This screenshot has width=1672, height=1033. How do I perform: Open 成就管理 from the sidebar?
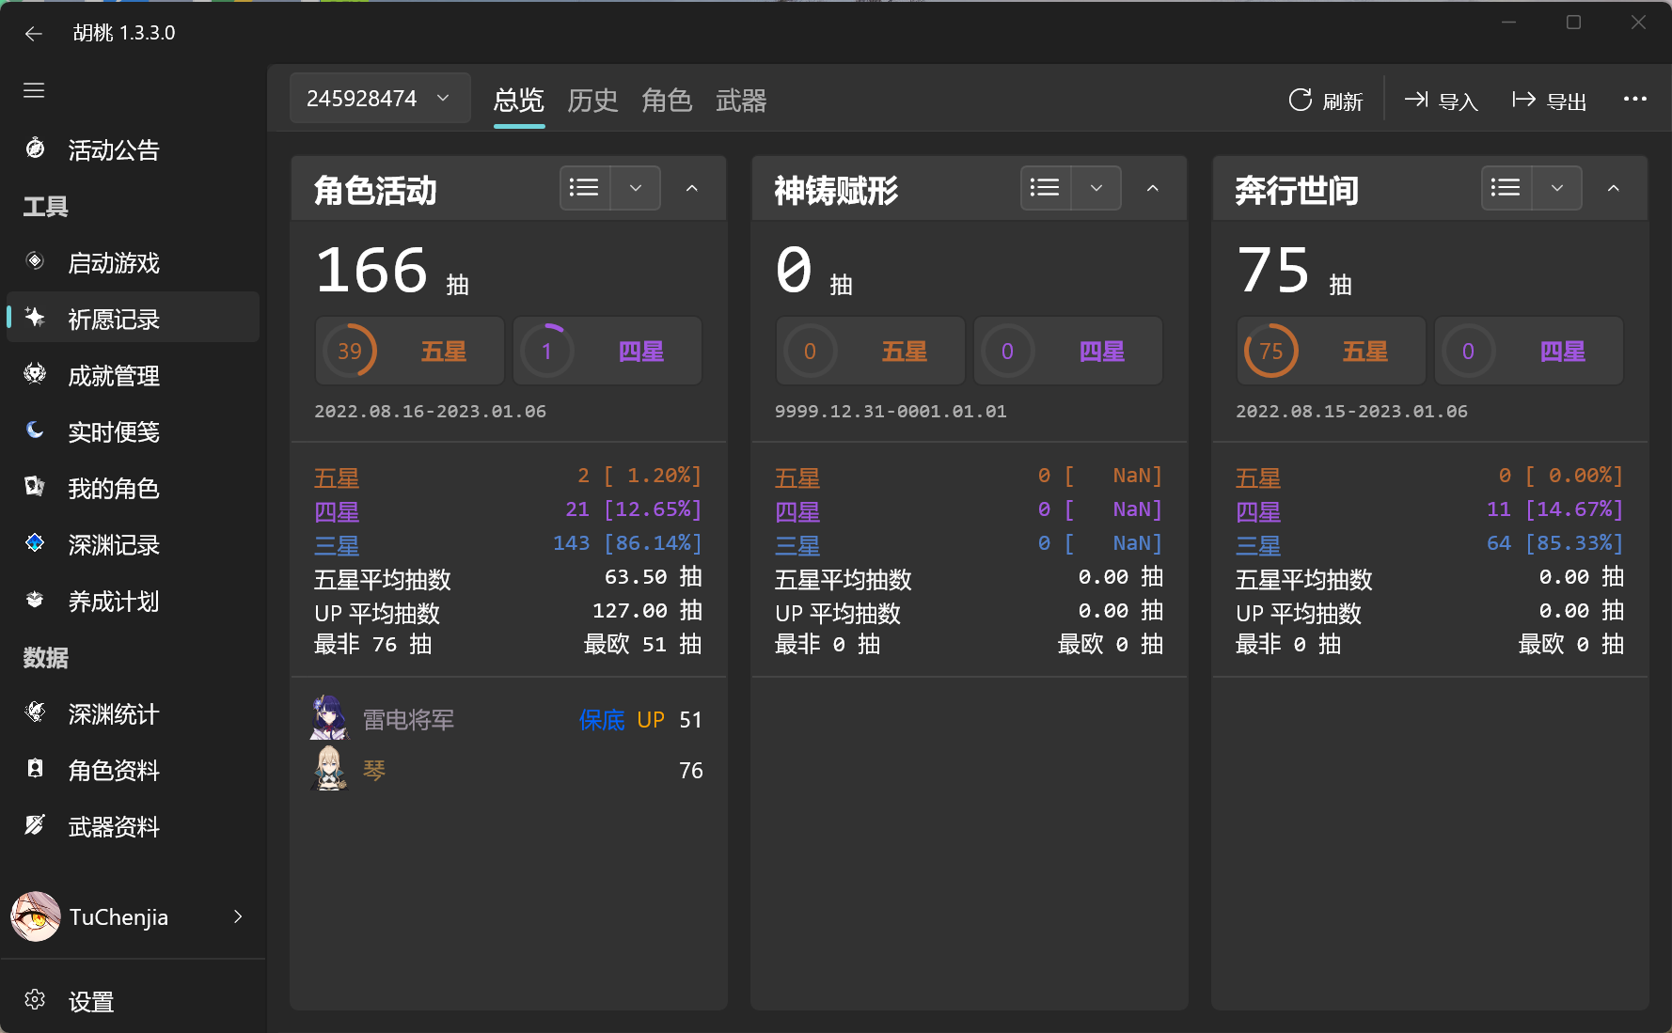(113, 375)
